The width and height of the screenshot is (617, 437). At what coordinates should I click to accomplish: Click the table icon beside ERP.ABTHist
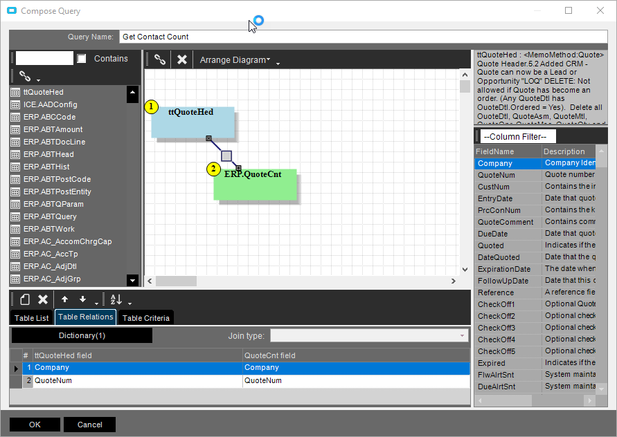point(15,167)
